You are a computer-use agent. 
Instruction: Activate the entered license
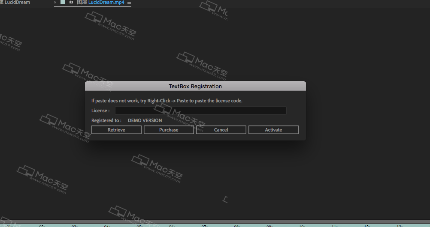tap(273, 130)
